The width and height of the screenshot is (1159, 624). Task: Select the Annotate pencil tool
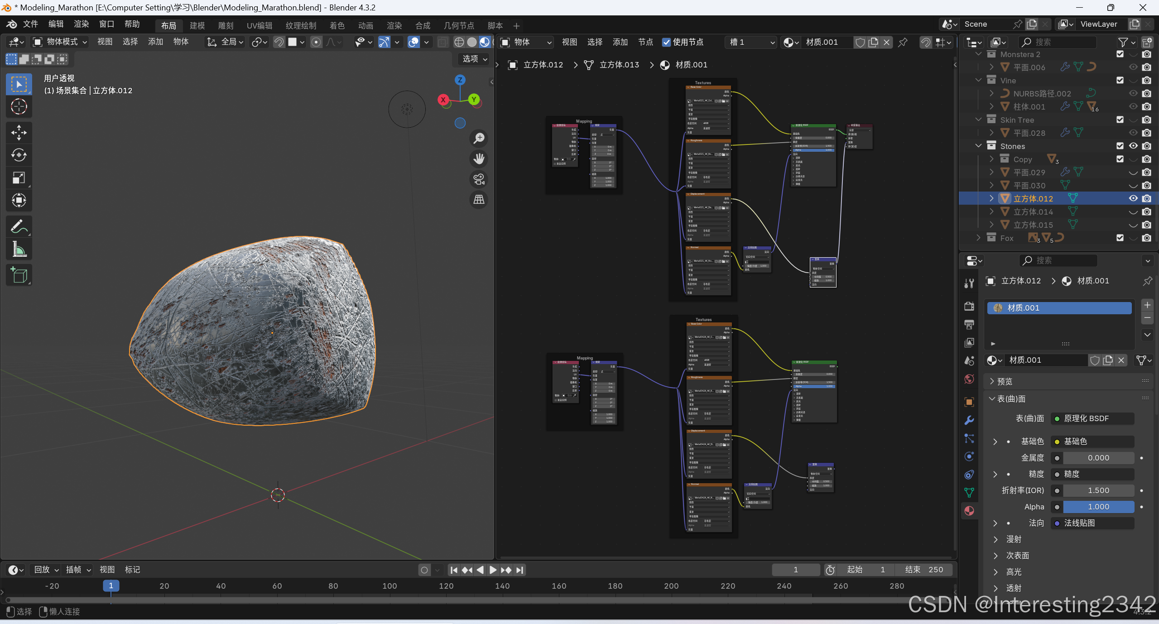(19, 226)
